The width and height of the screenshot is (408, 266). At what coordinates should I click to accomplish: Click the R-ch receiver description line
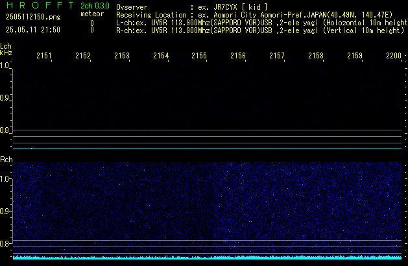[x=260, y=30]
